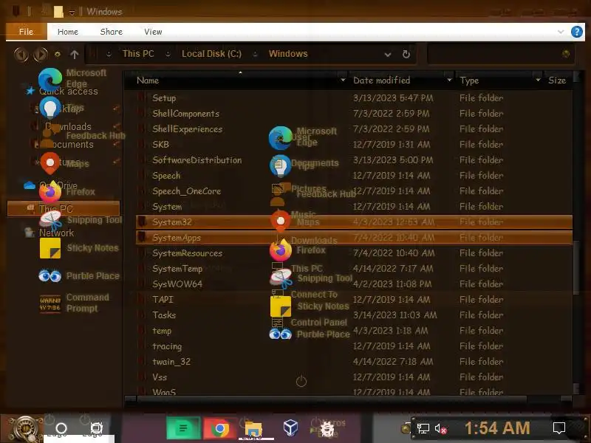This screenshot has height=443, width=591.
Task: Sort by Size column header
Action: coord(557,80)
